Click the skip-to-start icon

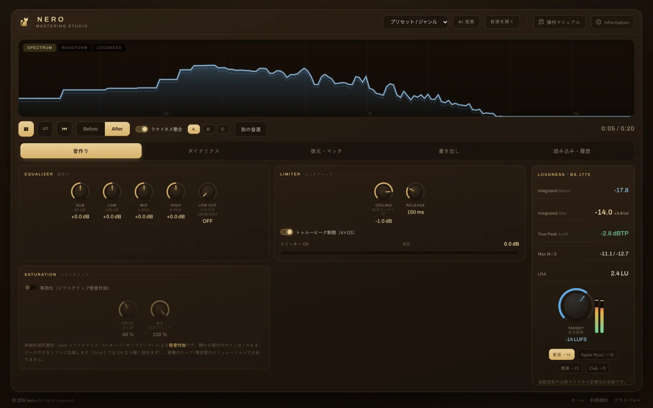[64, 129]
